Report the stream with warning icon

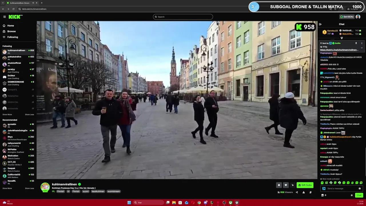point(304,192)
